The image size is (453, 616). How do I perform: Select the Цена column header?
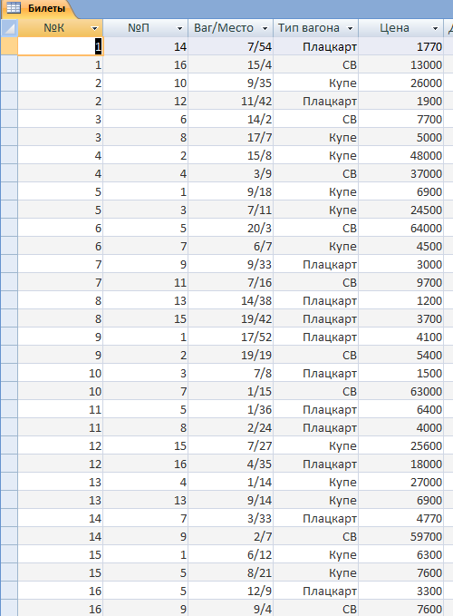[x=400, y=28]
